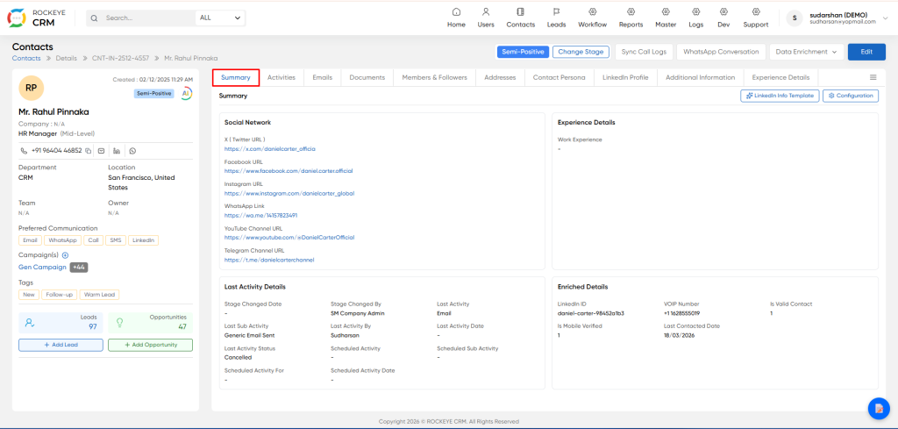Open the Facebook URL link
The width and height of the screenshot is (898, 429).
[289, 171]
